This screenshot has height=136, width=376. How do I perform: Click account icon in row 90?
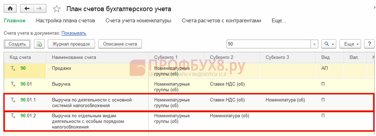[13, 68]
